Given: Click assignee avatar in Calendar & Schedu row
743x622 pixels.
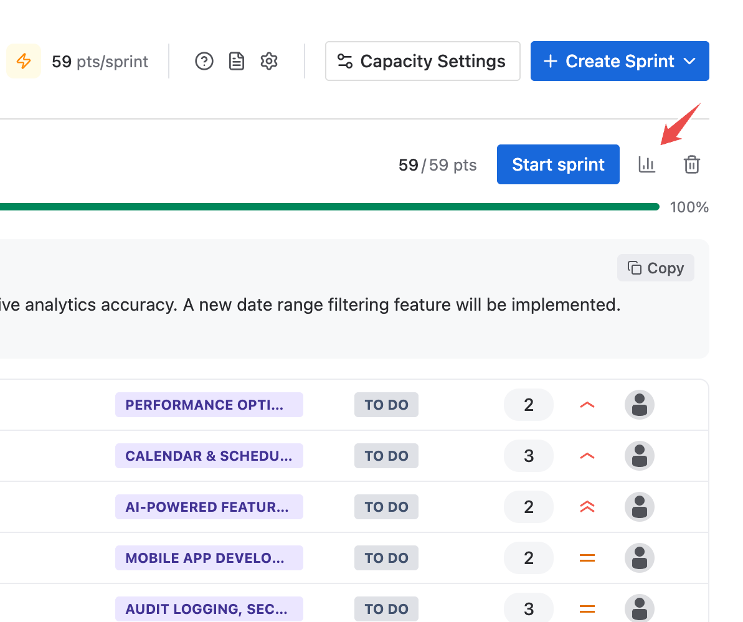Looking at the screenshot, I should coord(640,456).
